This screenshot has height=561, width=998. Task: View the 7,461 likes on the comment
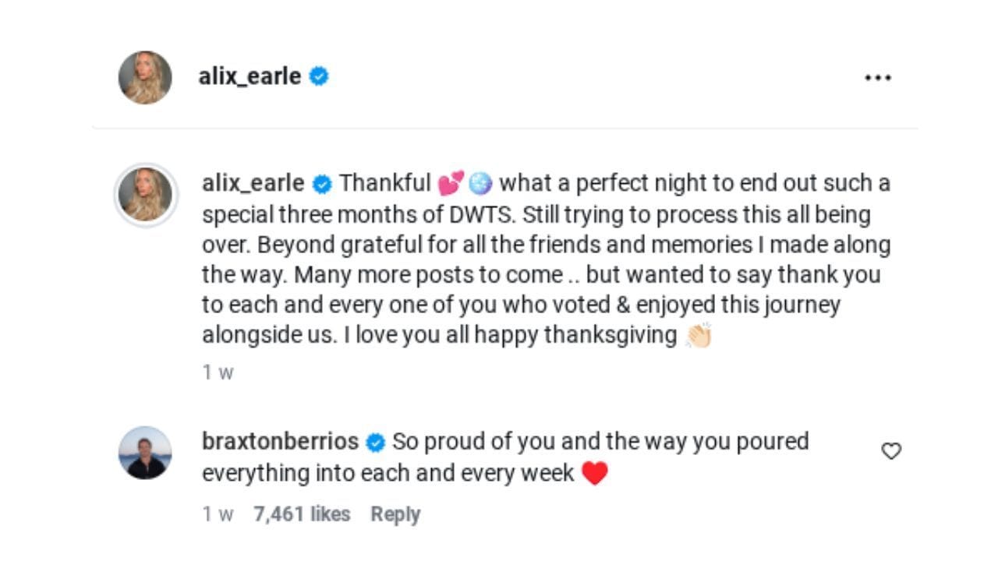303,513
